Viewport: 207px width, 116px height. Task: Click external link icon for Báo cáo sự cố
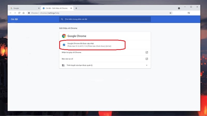(147, 59)
